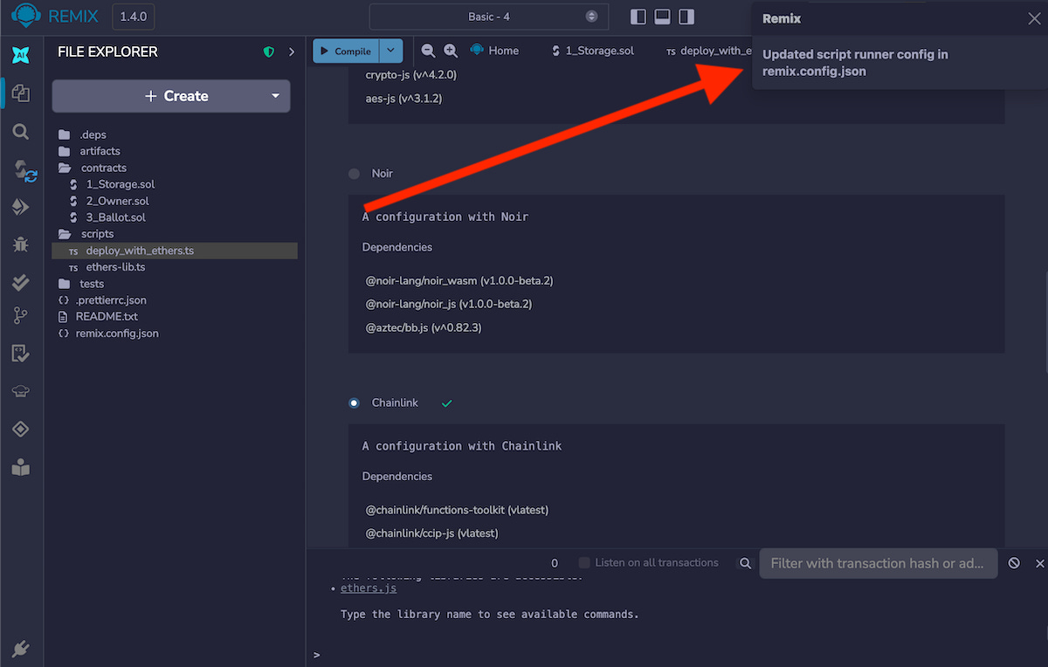Click the aes-js (v^3.1.2) dependency text

coord(403,99)
